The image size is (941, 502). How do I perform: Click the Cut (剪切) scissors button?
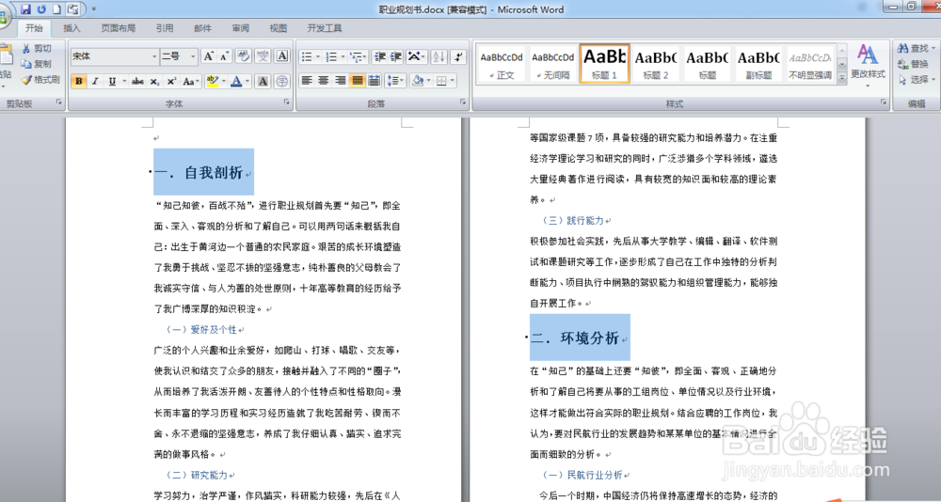click(x=37, y=49)
